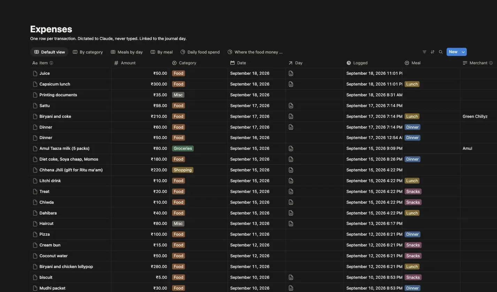Viewport: 497px width, 292px height.
Task: Open linked Day page for Litchi drink row
Action: click(291, 181)
